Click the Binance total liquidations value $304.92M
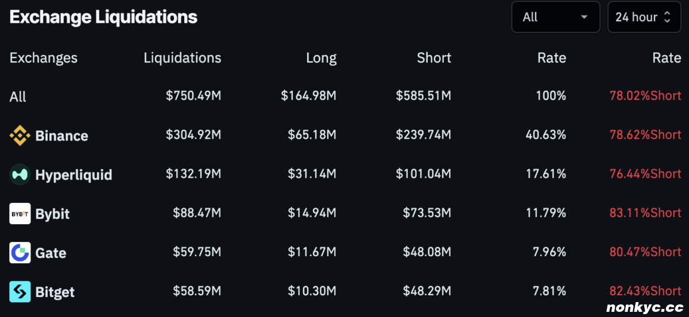The height and width of the screenshot is (317, 689). pos(193,135)
